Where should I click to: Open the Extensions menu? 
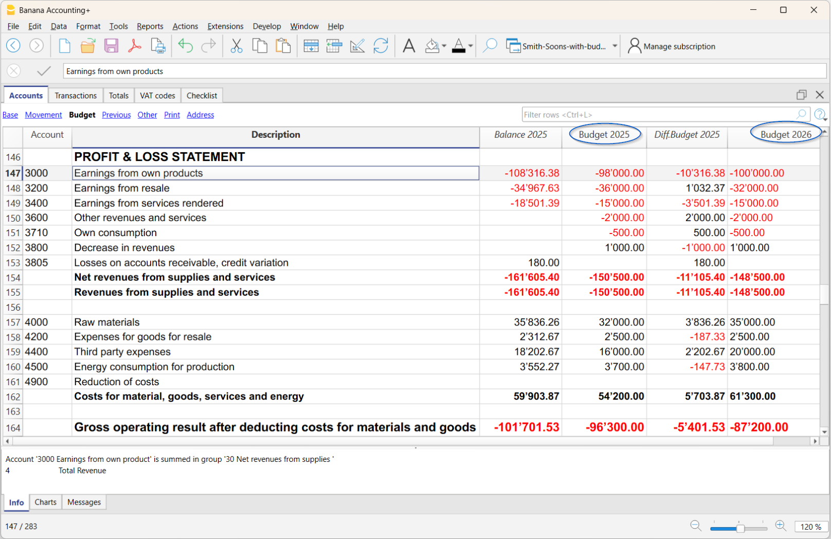[225, 26]
